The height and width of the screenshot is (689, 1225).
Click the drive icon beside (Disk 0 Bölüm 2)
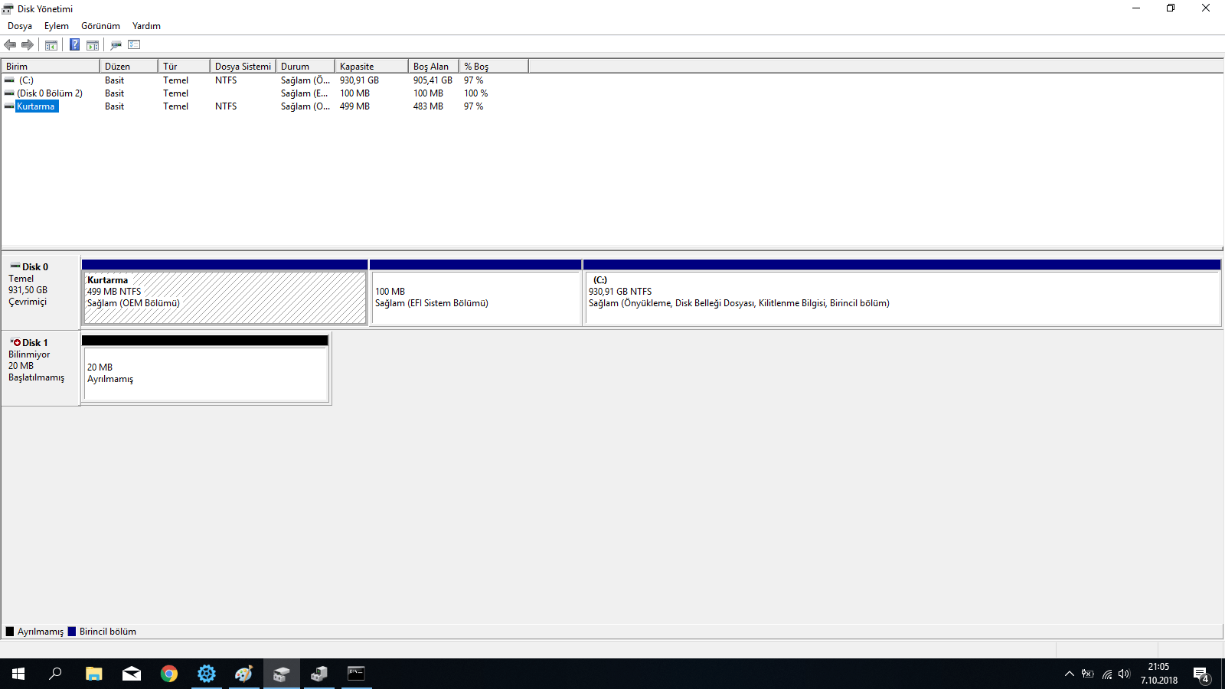point(9,93)
